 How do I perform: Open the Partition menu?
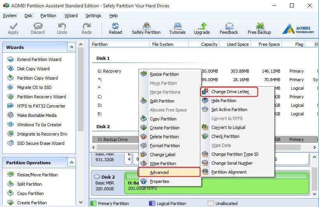point(48,16)
